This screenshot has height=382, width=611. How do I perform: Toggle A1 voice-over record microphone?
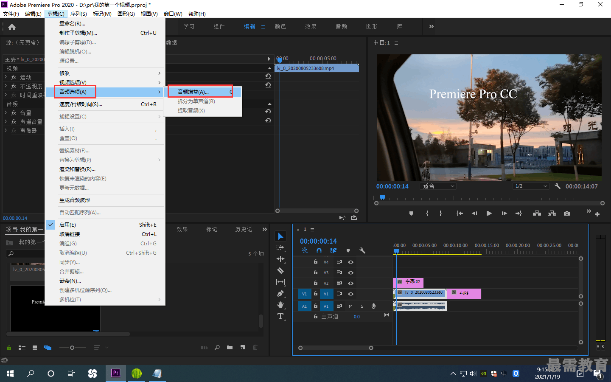373,306
